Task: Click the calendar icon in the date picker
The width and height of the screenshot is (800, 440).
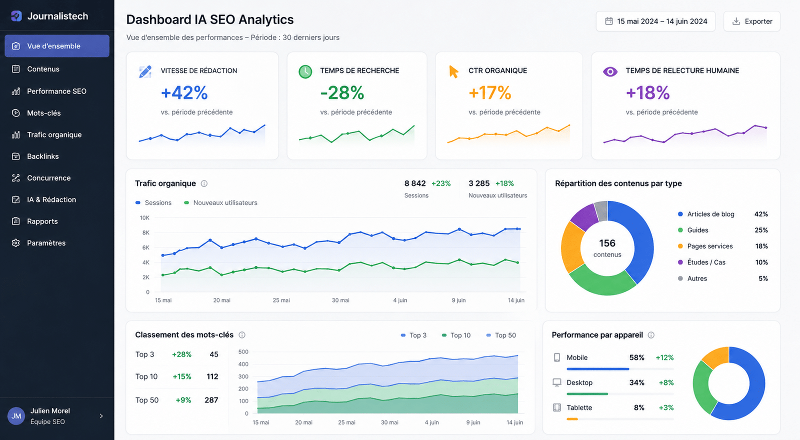Action: coord(609,21)
